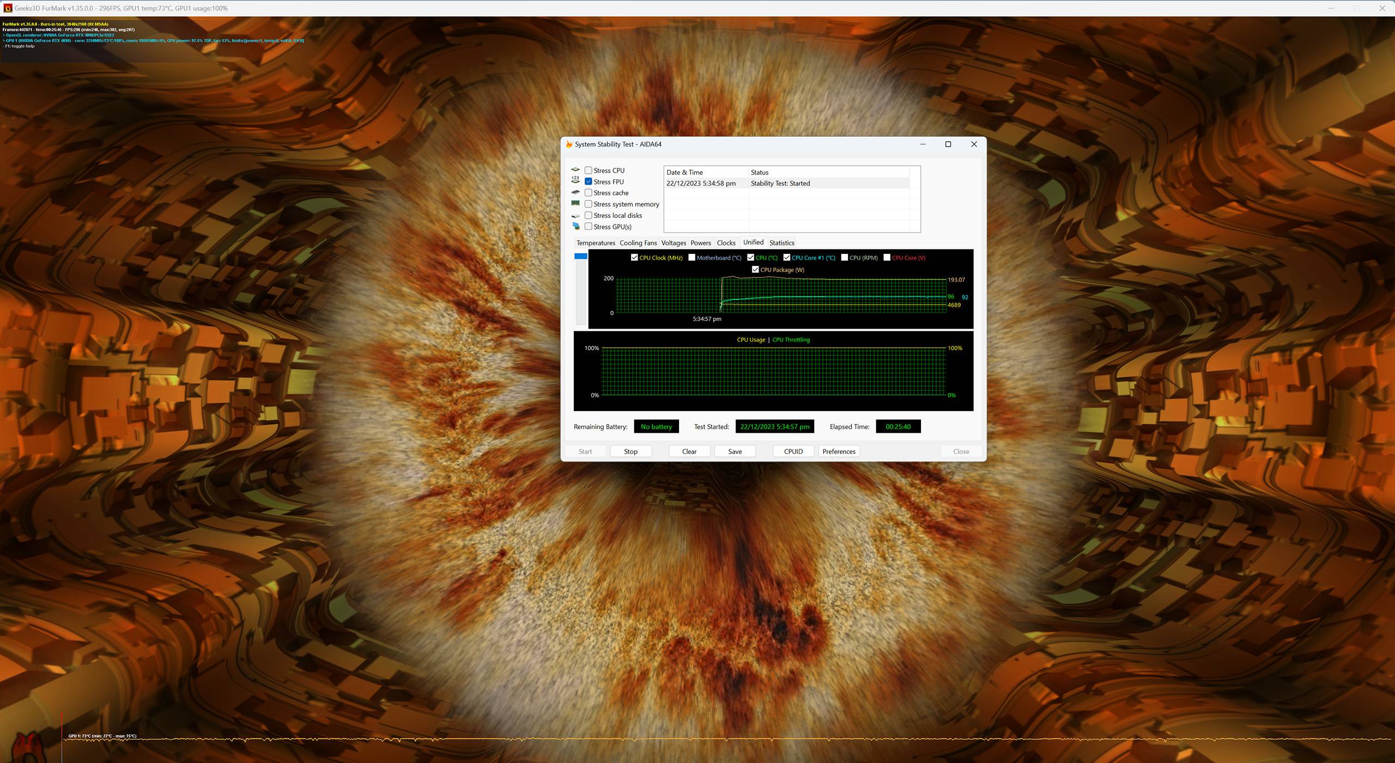Show the Motherboard (°C) graph line
The image size is (1395, 763).
click(692, 258)
